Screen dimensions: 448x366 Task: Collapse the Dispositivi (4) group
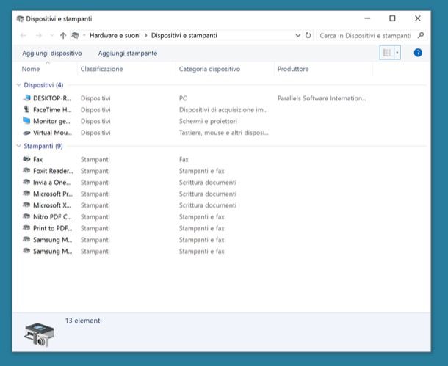(19, 85)
